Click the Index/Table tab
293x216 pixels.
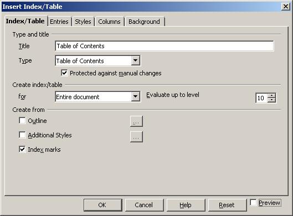tap(25, 21)
